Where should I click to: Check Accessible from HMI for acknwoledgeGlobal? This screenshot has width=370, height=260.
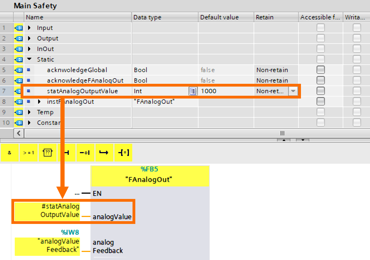point(320,70)
